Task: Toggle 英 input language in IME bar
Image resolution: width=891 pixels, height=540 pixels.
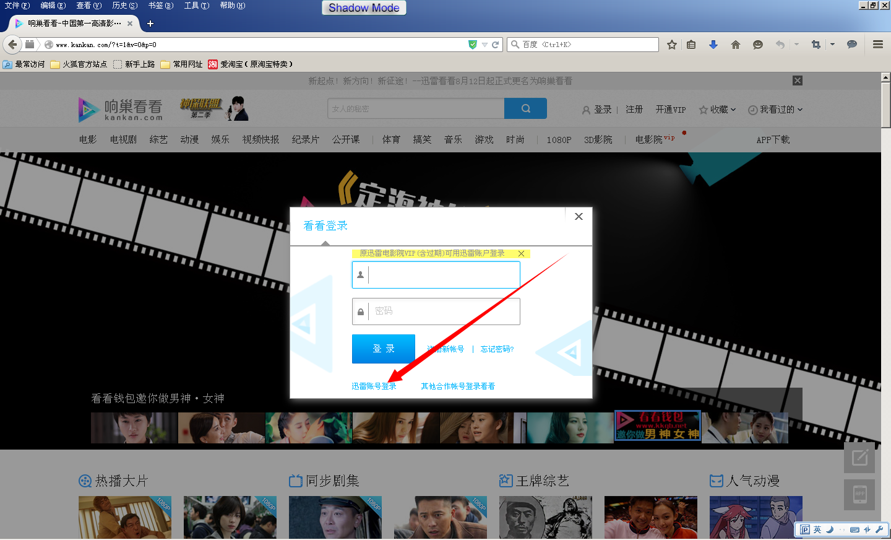Action: pyautogui.click(x=817, y=529)
